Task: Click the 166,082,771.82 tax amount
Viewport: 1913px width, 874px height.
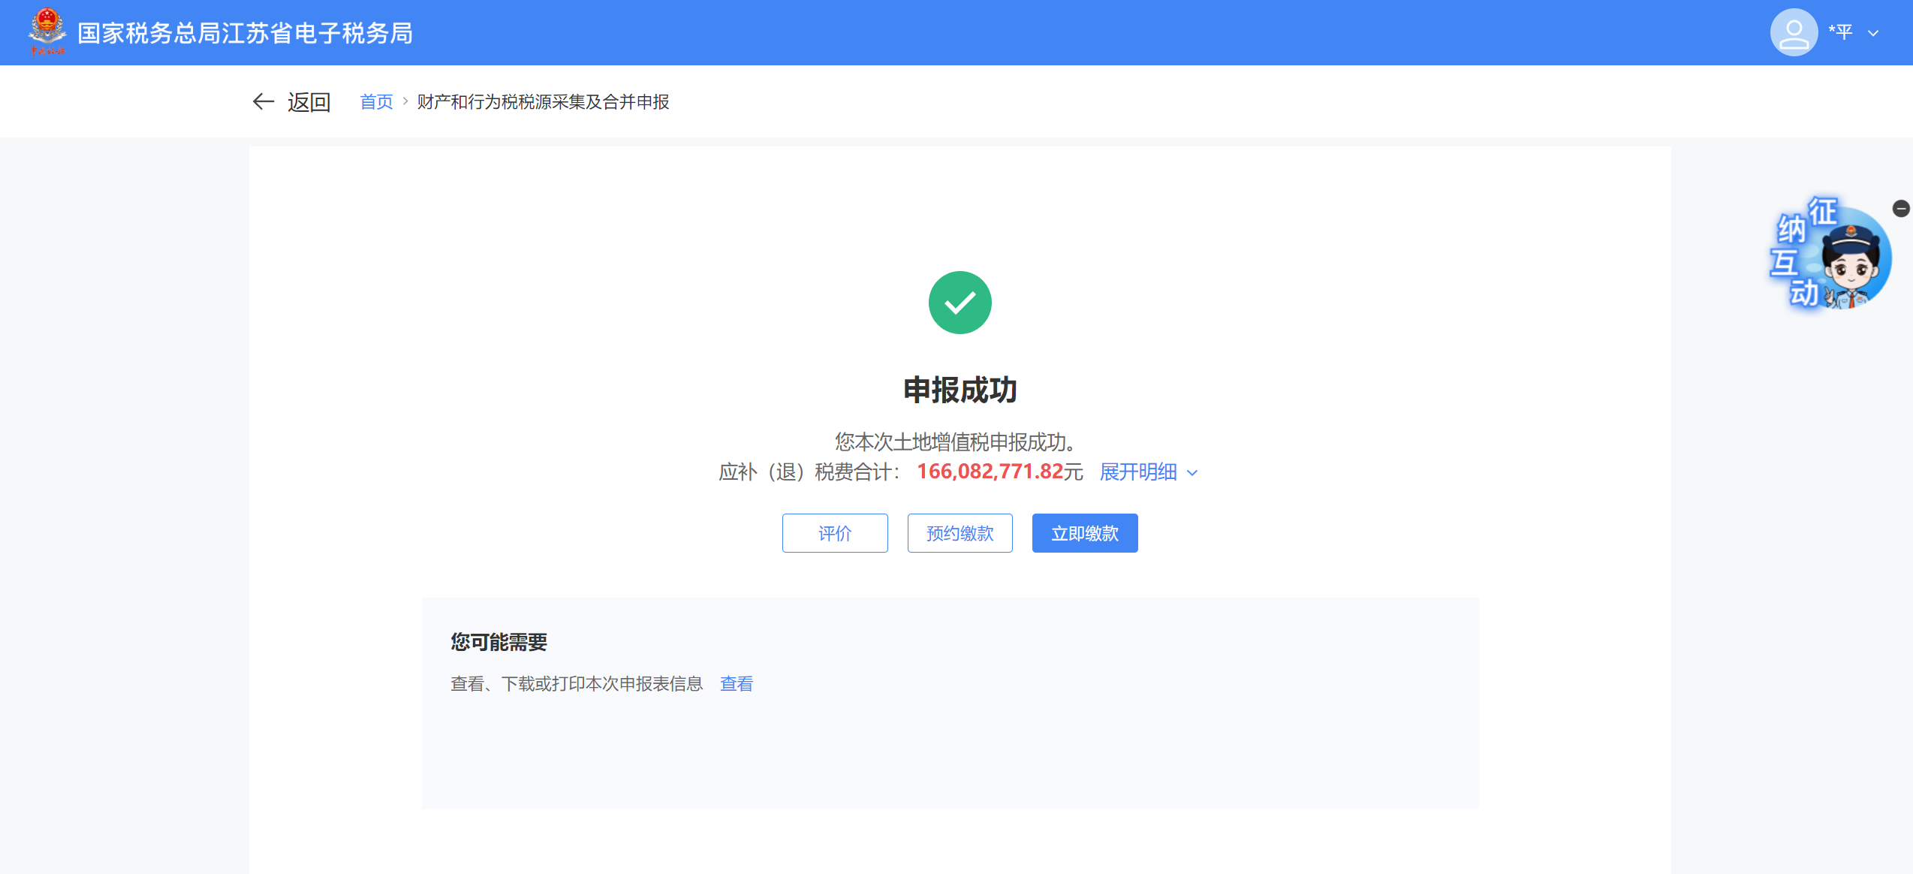Action: point(990,472)
